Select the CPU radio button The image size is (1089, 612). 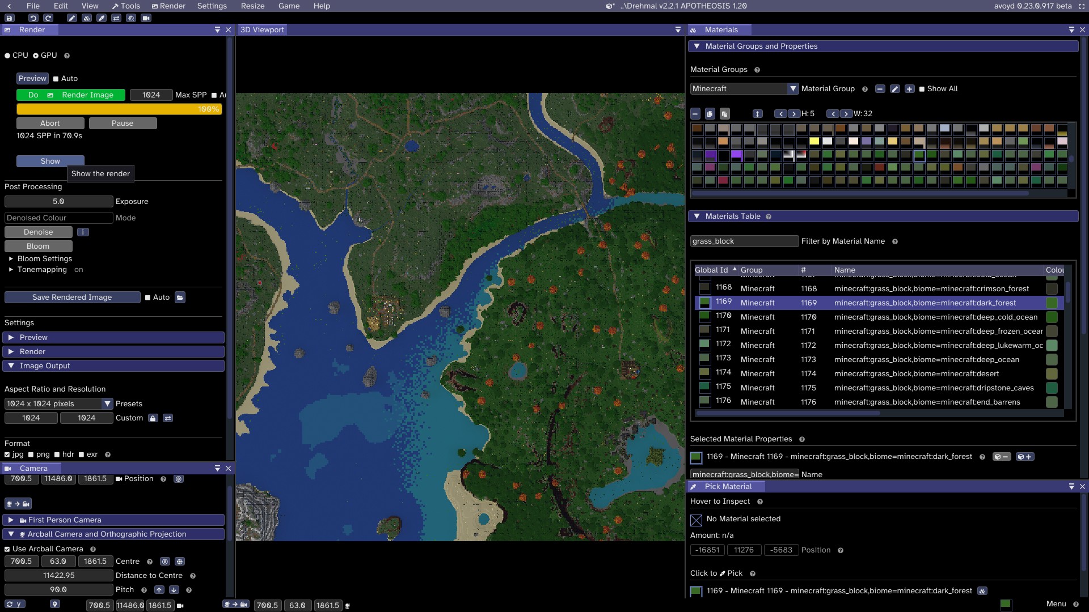[x=7, y=56]
